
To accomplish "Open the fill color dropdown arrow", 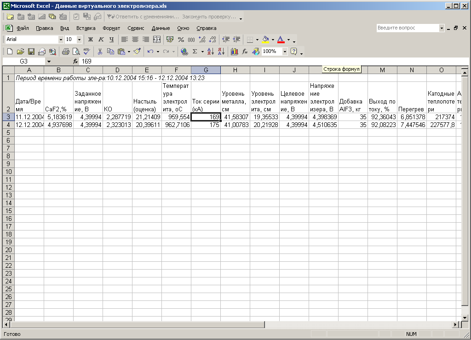I will 273,40.
